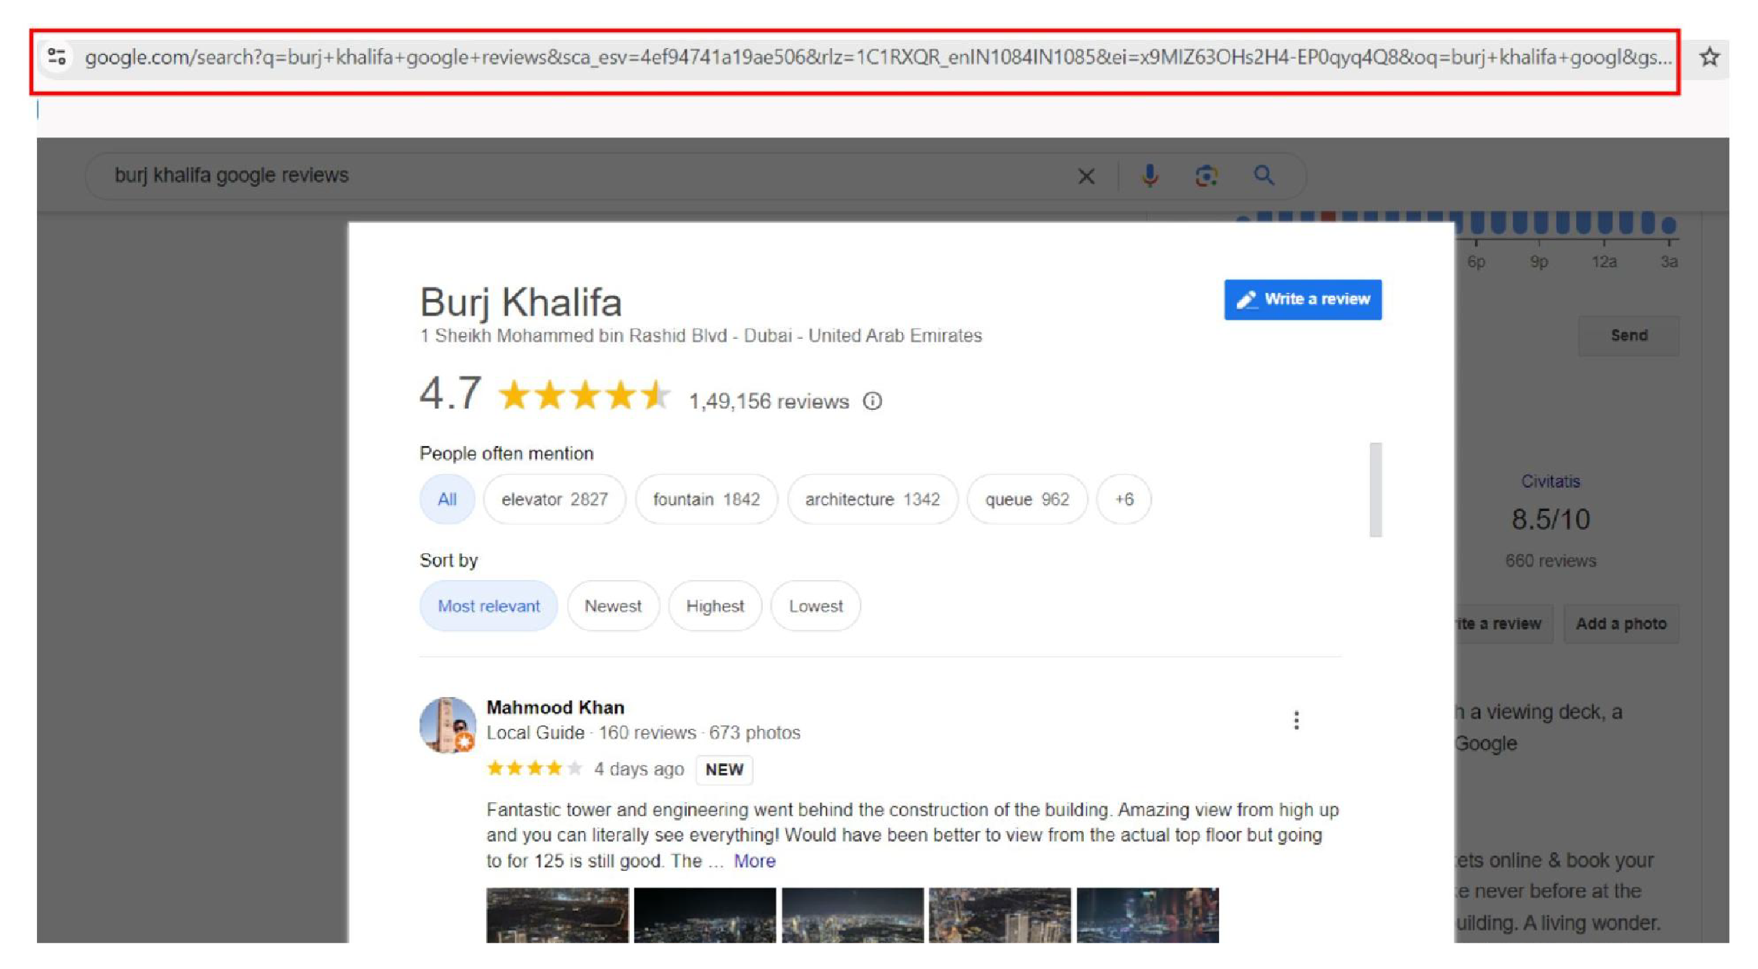Open the three-dot menu on Mahmood Khan's review
Screen dimensions: 1758x969
point(1296,720)
